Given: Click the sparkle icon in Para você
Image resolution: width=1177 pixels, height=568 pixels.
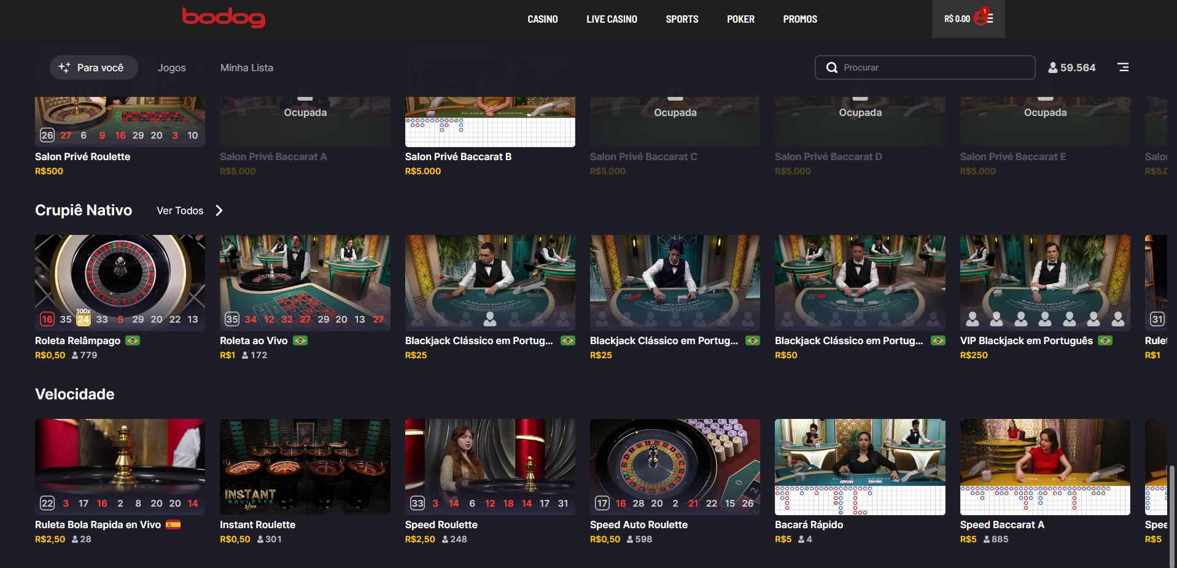Looking at the screenshot, I should pos(64,67).
